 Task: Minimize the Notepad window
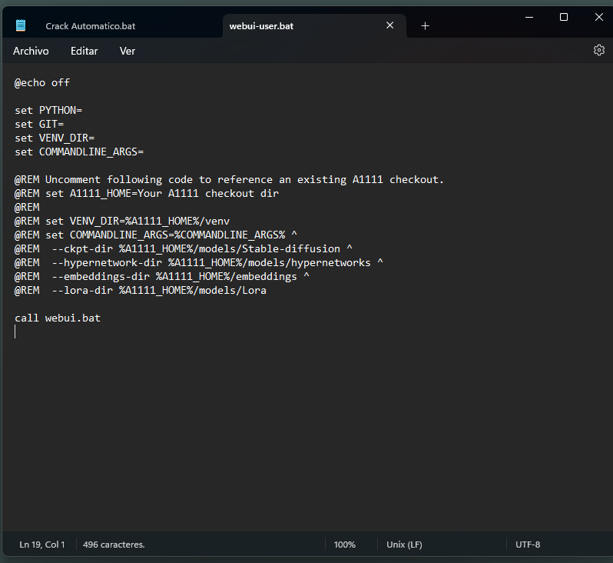529,17
